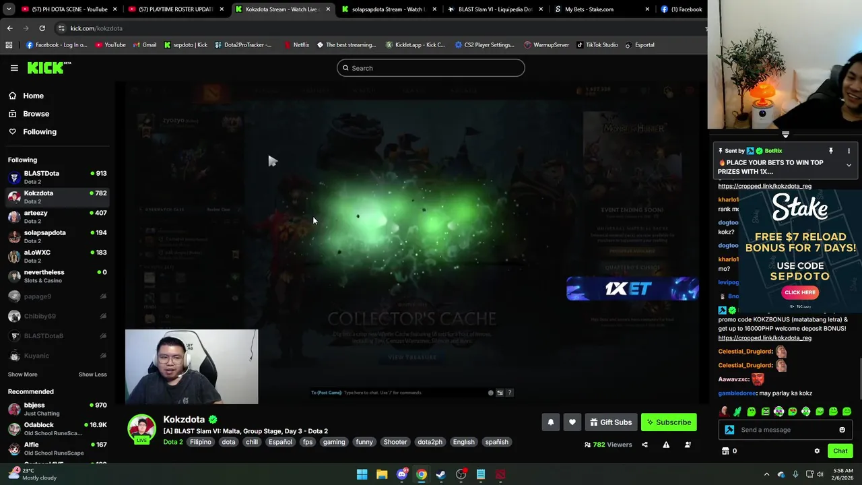Screen dimensions: 862x485
Task: Click the Kick logo
Action: (48, 67)
